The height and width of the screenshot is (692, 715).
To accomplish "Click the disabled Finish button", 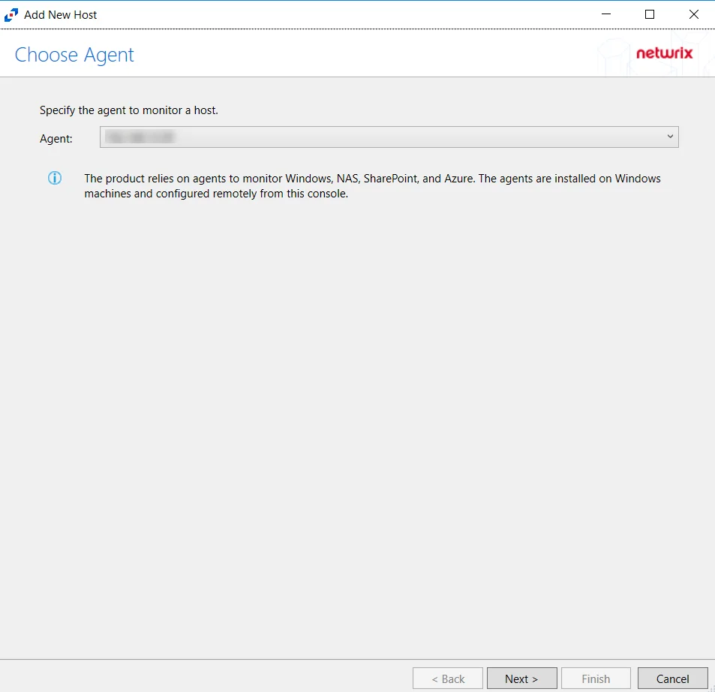I will [596, 678].
